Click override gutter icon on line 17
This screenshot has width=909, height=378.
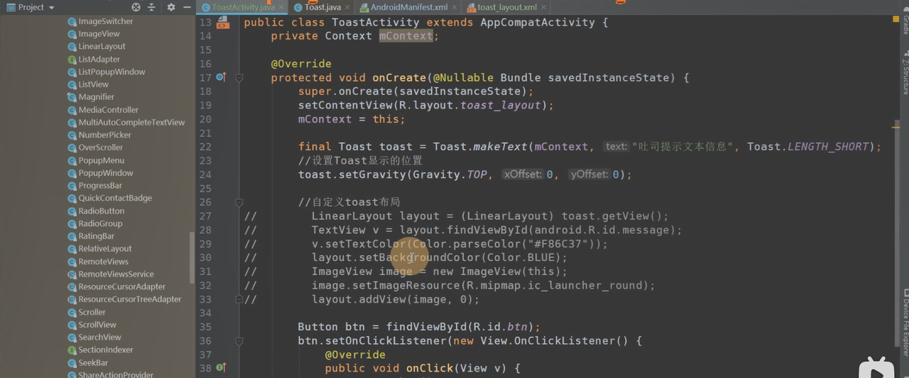(x=221, y=77)
